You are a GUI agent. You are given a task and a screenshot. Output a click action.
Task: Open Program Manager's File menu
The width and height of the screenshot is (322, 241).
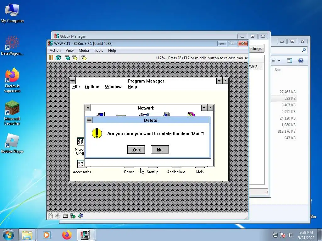76,87
